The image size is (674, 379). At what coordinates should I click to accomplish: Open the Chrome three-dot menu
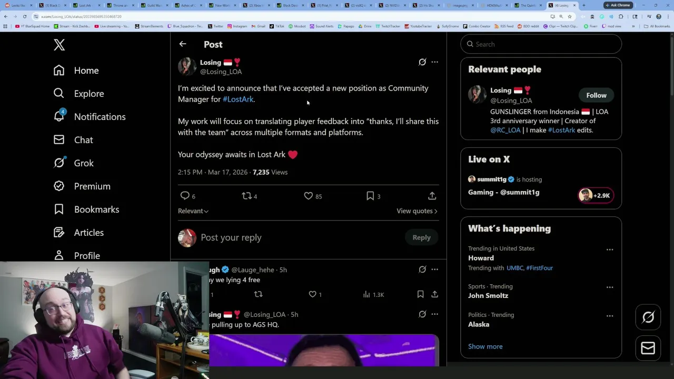(x=668, y=16)
